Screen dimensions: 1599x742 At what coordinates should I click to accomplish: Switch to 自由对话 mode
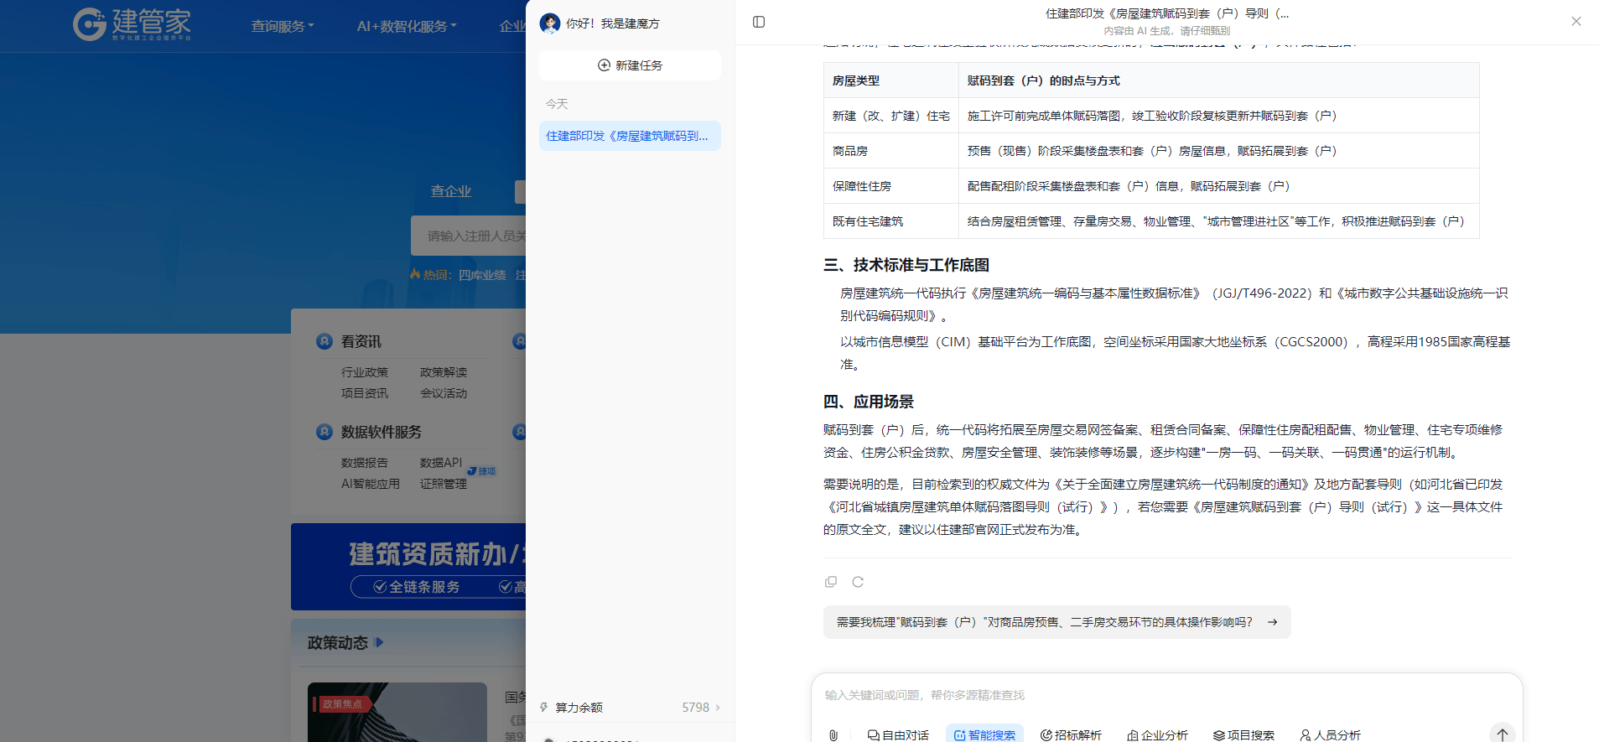coord(898,734)
